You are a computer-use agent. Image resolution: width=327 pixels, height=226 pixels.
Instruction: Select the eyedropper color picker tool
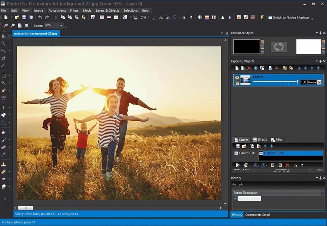pos(4,154)
